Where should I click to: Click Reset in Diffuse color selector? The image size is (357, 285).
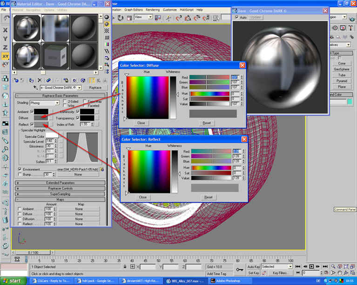coord(206,123)
